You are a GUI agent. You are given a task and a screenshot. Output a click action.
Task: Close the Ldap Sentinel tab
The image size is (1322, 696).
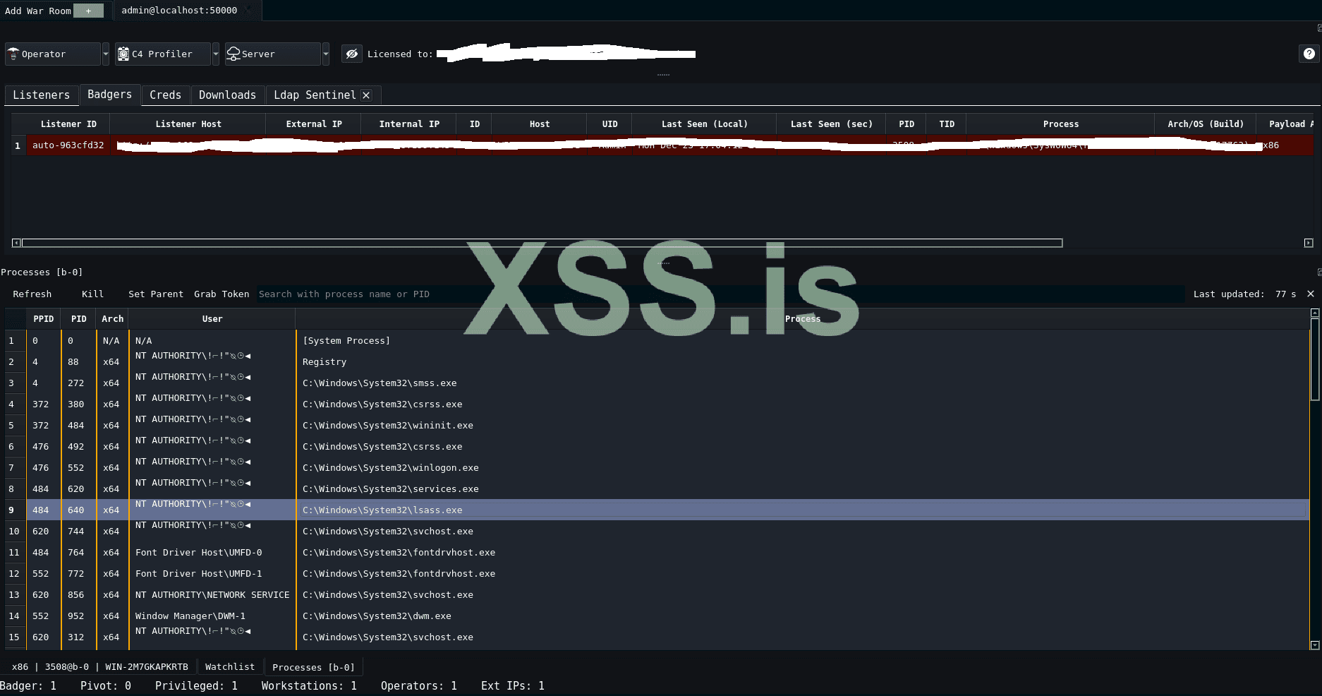tap(366, 95)
